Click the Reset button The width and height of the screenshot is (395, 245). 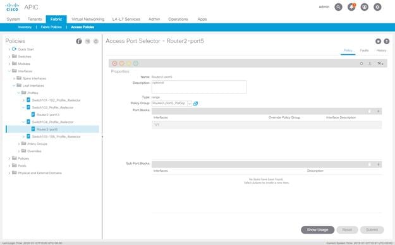click(347, 230)
